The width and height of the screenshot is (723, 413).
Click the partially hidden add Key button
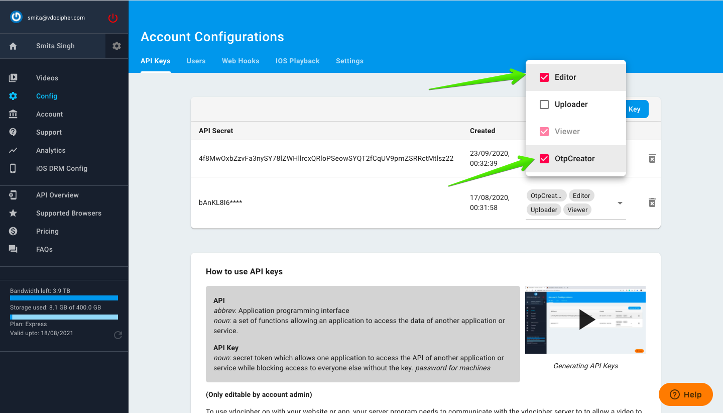pos(637,109)
